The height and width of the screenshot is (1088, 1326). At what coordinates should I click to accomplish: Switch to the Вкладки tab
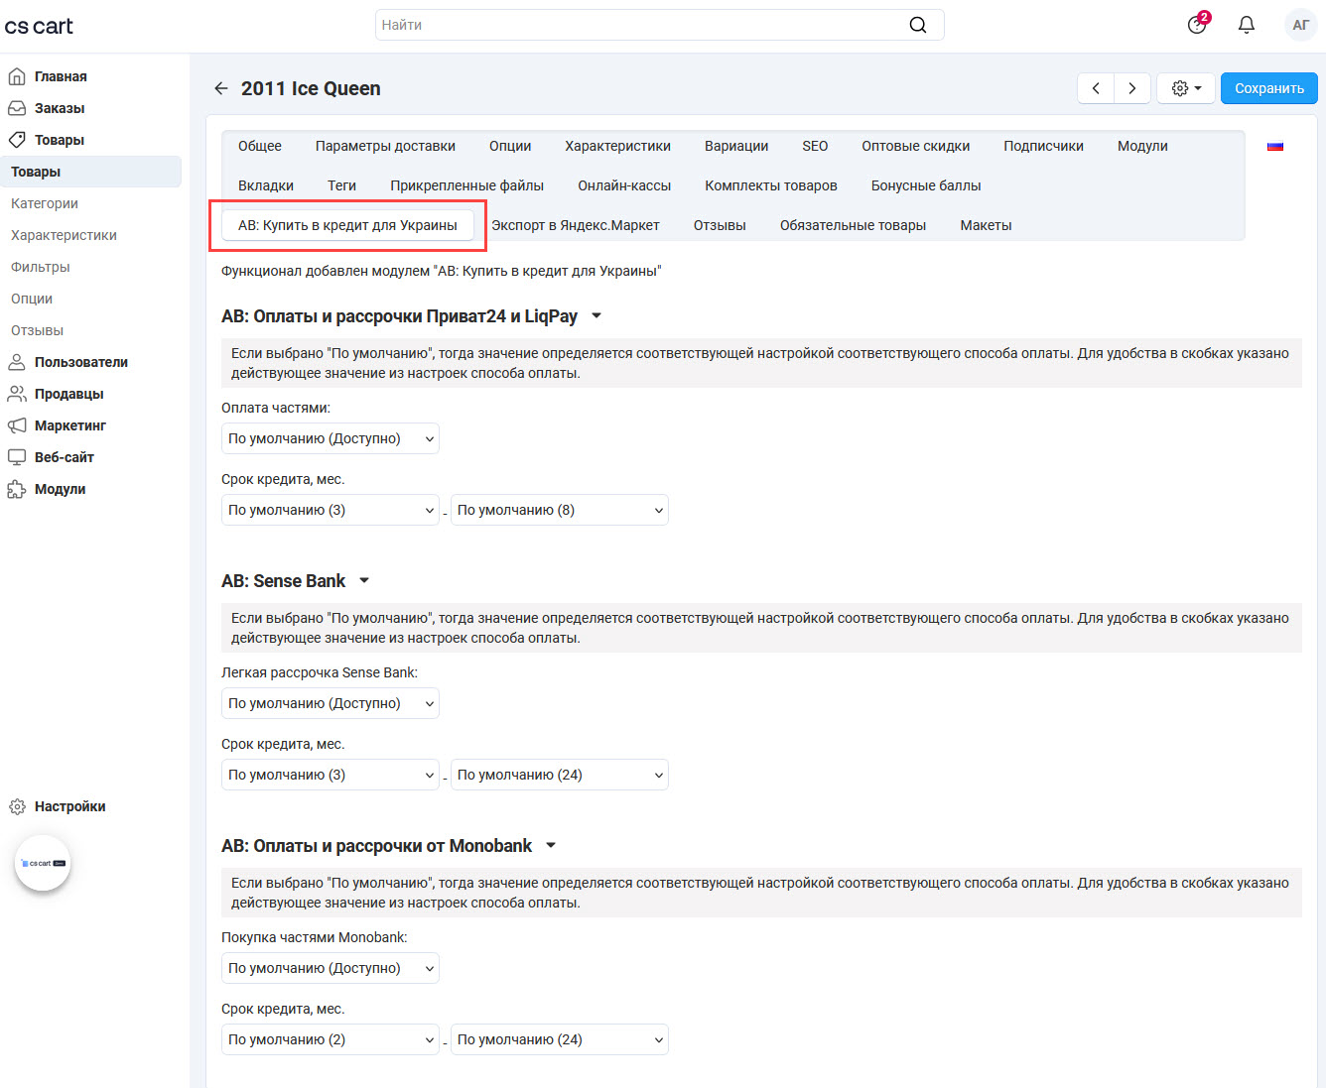(x=266, y=185)
